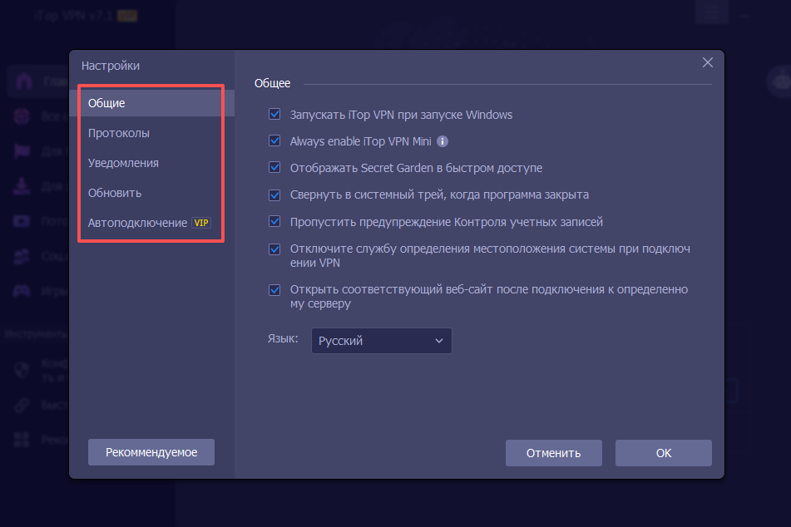
Task: Open the Автоподключение settings section
Action: point(137,223)
